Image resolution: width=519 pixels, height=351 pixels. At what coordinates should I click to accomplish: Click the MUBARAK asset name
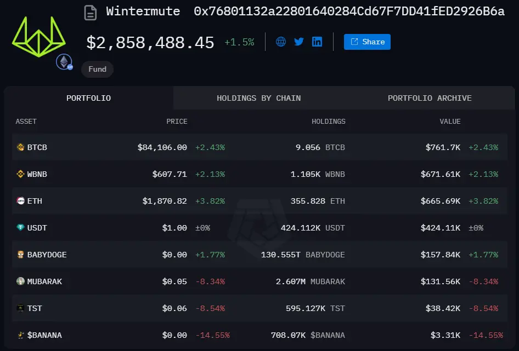tap(44, 281)
